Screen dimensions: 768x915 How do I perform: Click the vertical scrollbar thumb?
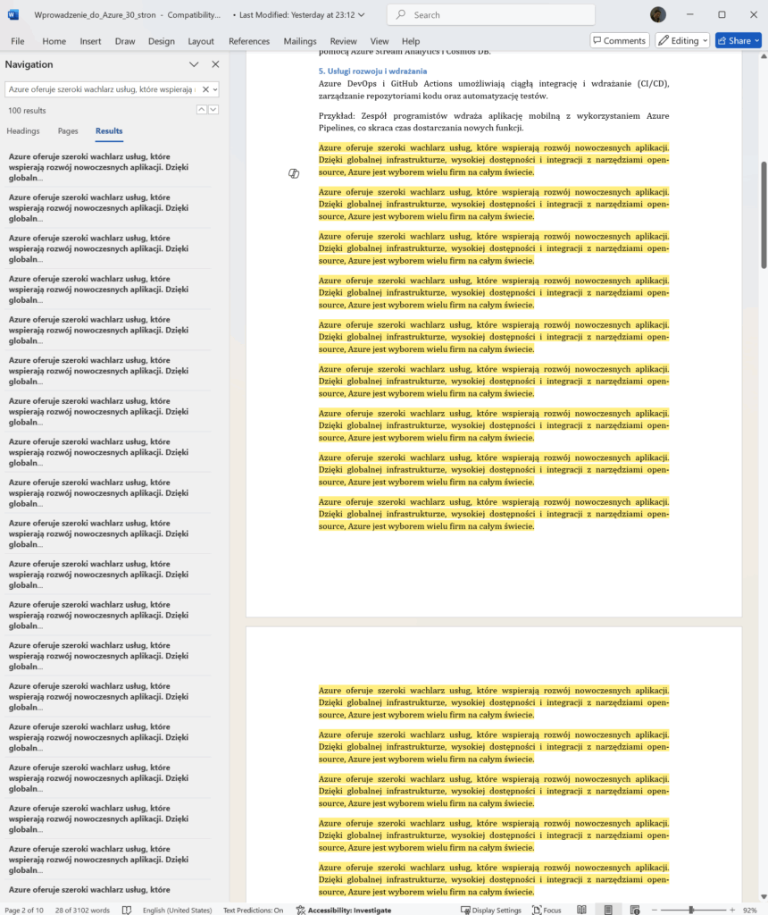764,214
